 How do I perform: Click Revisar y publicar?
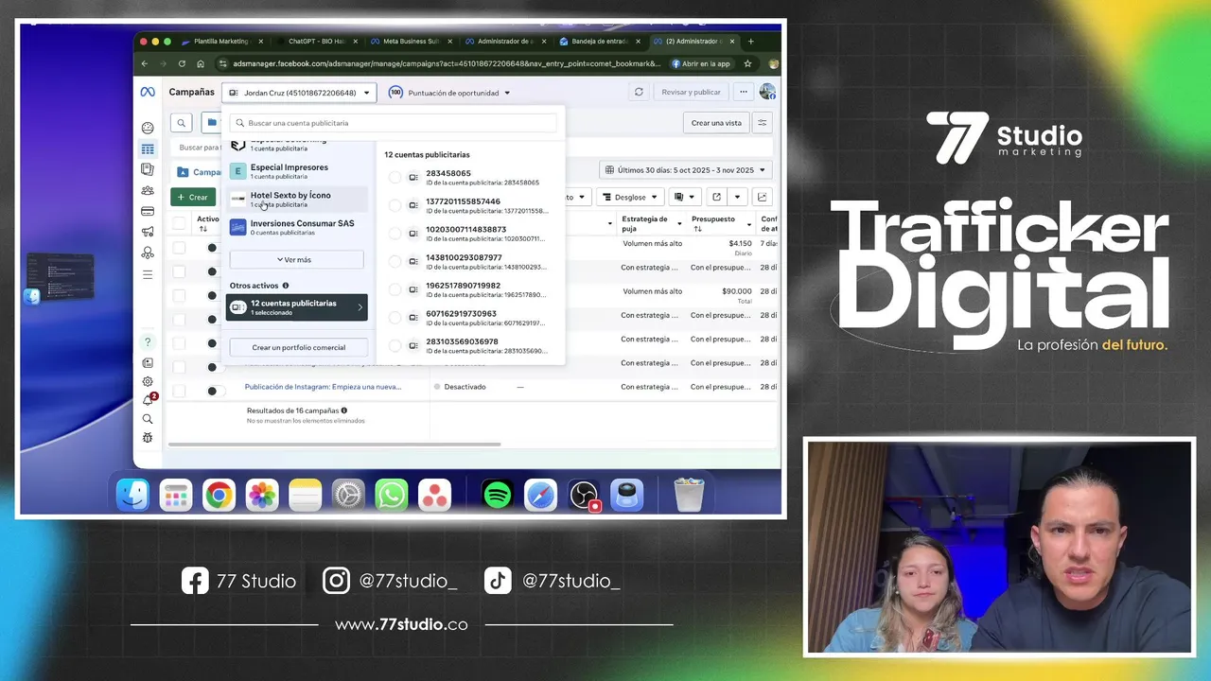click(x=691, y=93)
